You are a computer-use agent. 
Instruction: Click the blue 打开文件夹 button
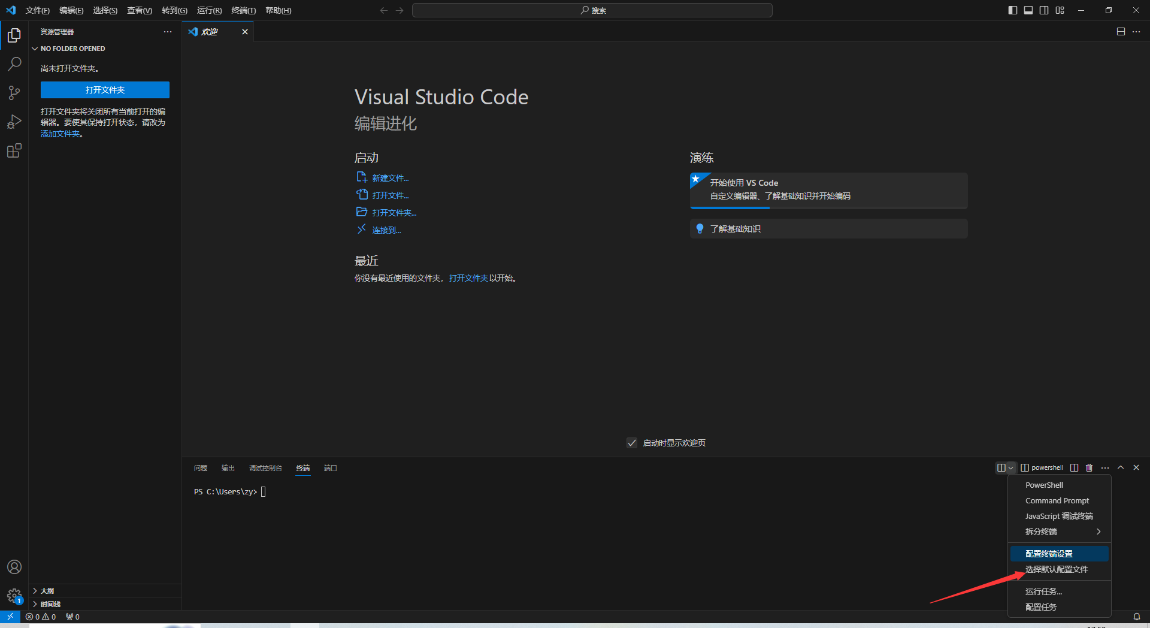click(x=105, y=90)
